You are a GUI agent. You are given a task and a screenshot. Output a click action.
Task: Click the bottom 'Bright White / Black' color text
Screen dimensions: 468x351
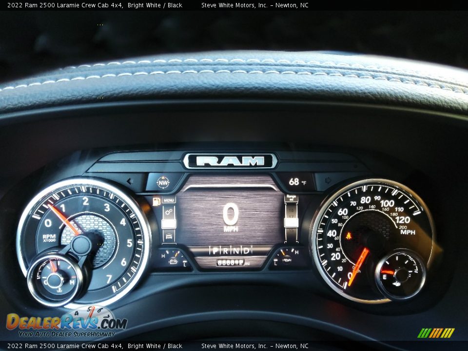click(155, 346)
